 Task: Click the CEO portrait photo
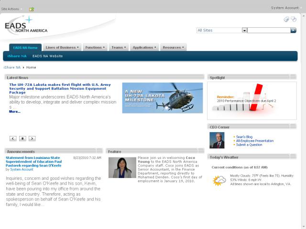217,140
